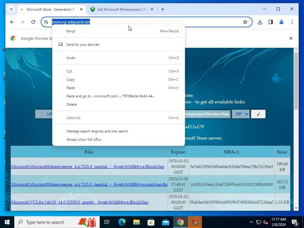Viewport: 304px width, 228px height.
Task: Click the forward navigation arrow
Action: pyautogui.click(x=23, y=22)
